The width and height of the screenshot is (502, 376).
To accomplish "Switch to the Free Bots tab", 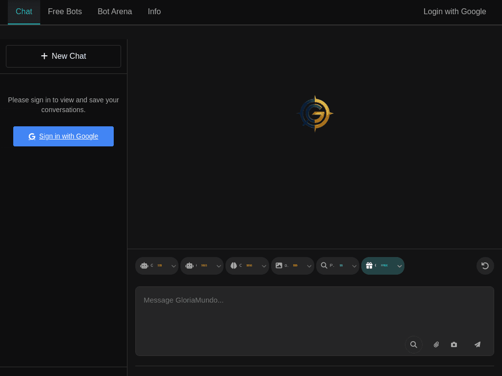I will point(65,12).
